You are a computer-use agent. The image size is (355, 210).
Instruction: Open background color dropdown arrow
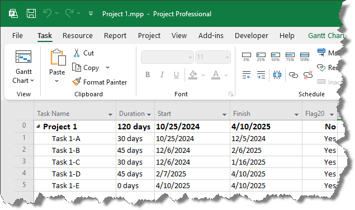click(x=203, y=75)
